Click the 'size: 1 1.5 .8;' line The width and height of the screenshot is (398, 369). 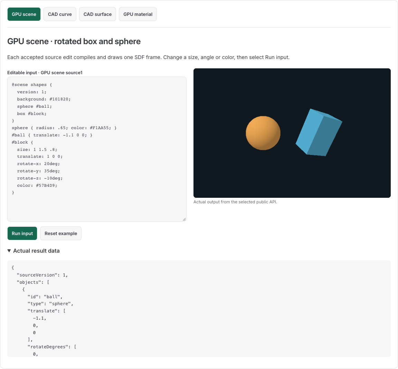(x=37, y=149)
